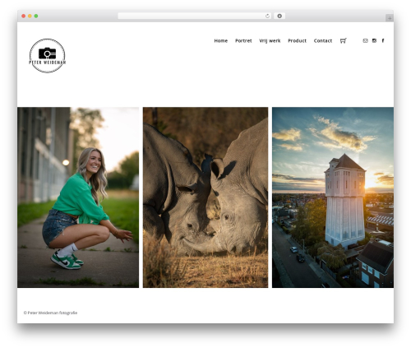Go to the Home menu item

coord(221,40)
